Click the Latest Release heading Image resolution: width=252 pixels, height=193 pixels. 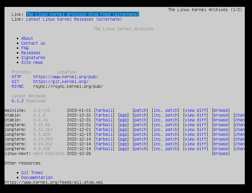click(x=29, y=96)
